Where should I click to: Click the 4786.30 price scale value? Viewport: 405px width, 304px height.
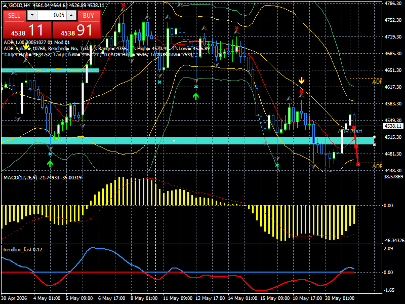[393, 4]
